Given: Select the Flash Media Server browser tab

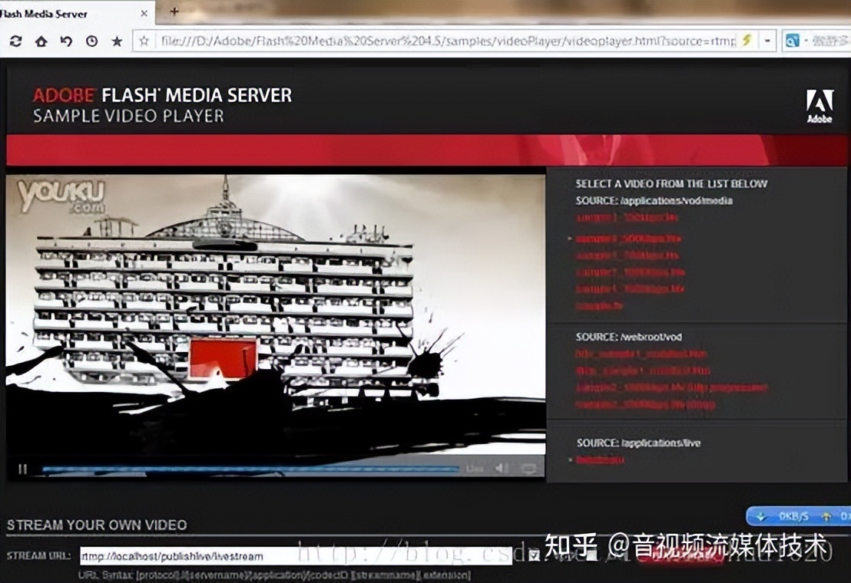Looking at the screenshot, I should (x=76, y=14).
